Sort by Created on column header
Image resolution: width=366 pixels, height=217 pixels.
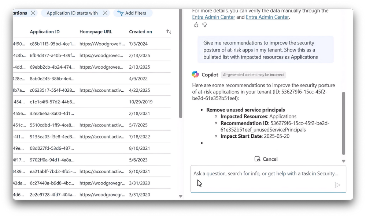point(140,32)
